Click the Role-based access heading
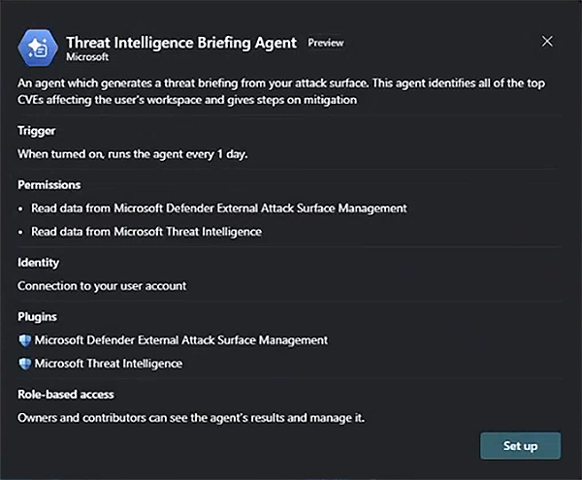Screen dimensions: 582x480 (x=66, y=395)
